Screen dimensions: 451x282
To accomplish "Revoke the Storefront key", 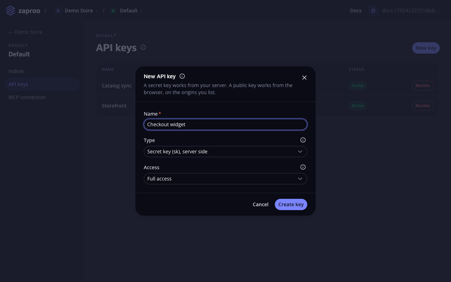I will point(423,106).
